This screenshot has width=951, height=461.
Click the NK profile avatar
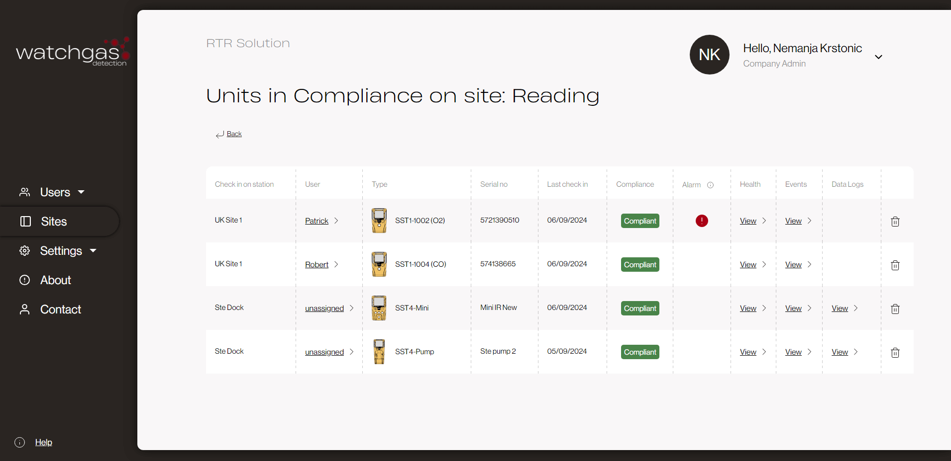(710, 55)
